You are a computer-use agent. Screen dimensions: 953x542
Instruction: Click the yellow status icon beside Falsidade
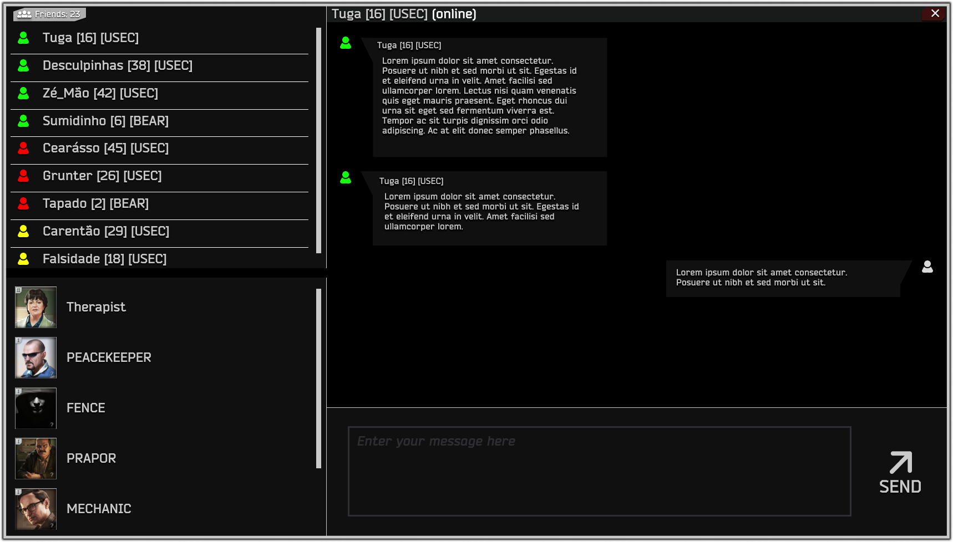tap(23, 259)
